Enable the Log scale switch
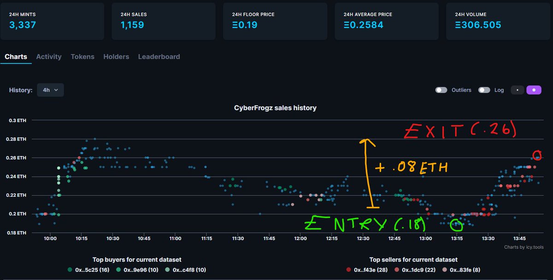The width and height of the screenshot is (553, 280). (x=484, y=90)
